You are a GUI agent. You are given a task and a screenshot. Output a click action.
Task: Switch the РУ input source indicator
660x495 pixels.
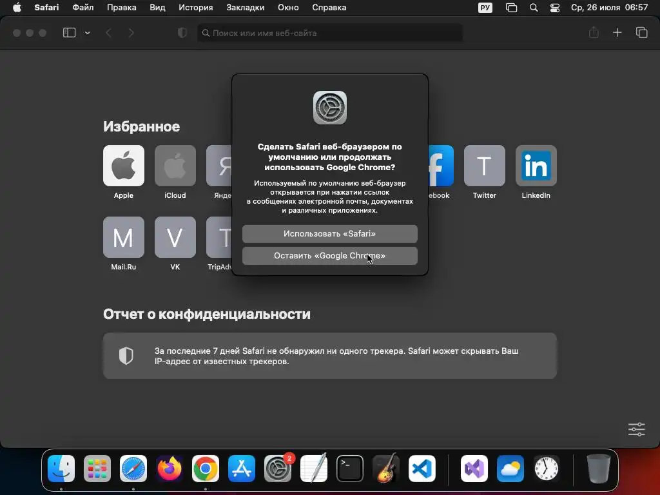(x=485, y=8)
